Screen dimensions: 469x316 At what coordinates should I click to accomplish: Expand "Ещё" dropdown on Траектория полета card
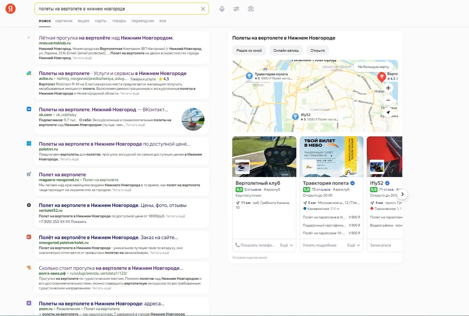353,245
